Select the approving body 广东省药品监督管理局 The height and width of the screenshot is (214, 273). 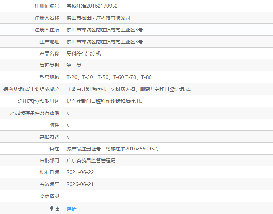pos(91,160)
